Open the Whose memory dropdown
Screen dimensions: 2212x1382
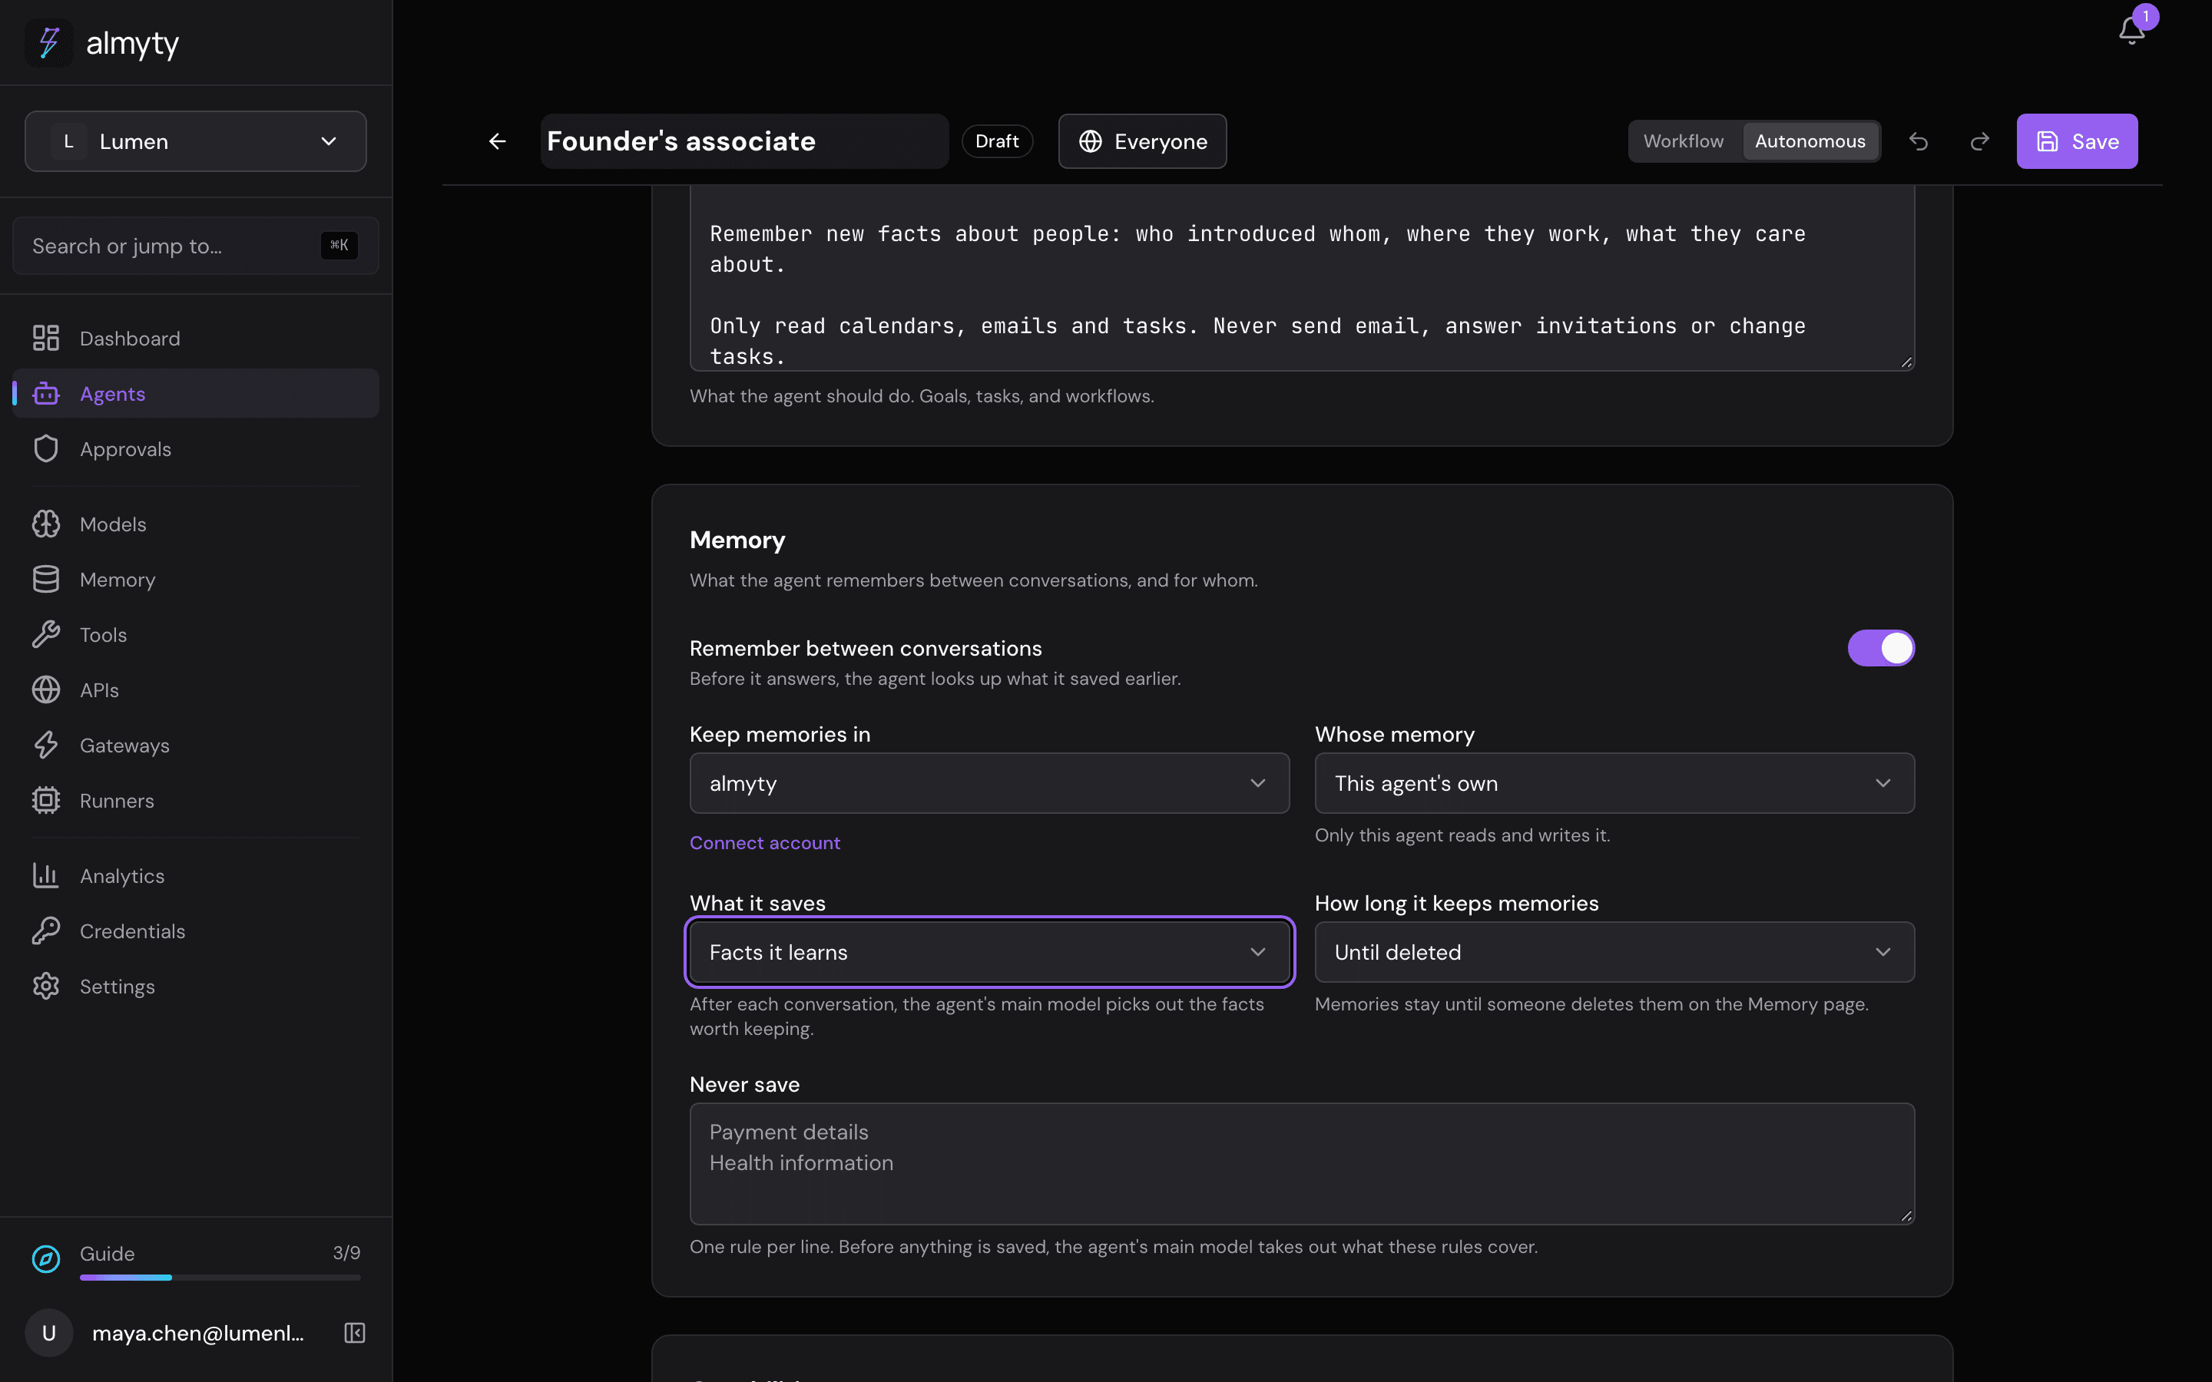click(1614, 783)
